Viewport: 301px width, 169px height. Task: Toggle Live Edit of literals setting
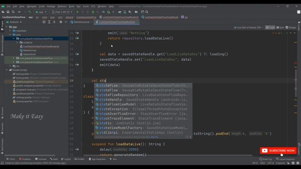pyautogui.click(x=248, y=28)
